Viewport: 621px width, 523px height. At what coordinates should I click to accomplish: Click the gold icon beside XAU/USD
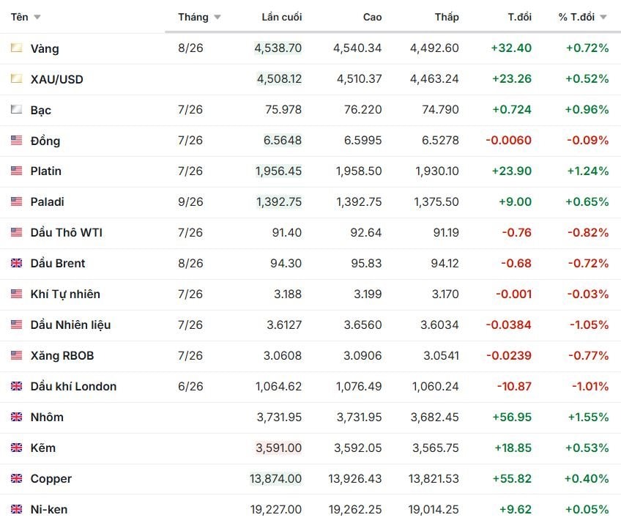click(16, 78)
